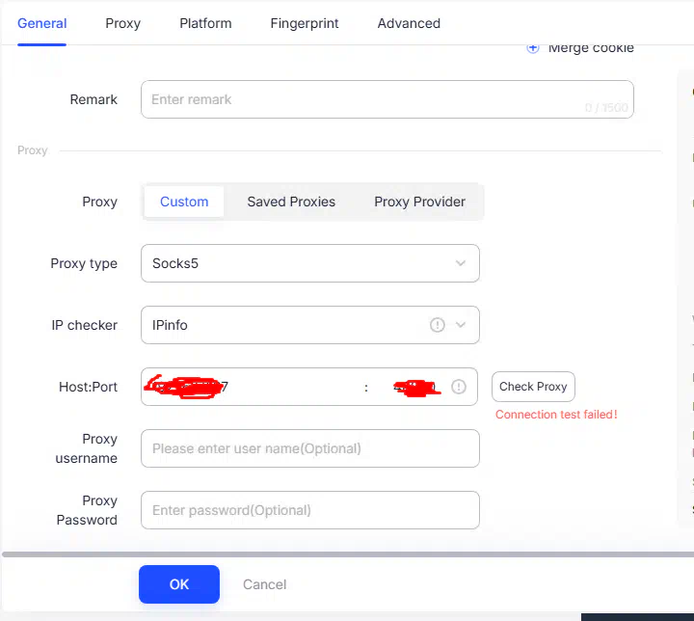Image resolution: width=694 pixels, height=621 pixels.
Task: Open the Socks5 proxy type combo box
Action: coord(310,263)
